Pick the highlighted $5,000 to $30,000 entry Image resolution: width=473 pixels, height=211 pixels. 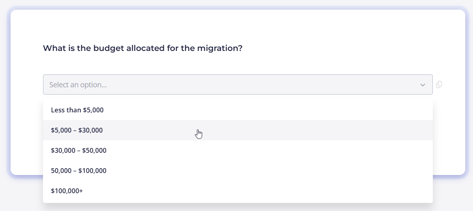[238, 130]
